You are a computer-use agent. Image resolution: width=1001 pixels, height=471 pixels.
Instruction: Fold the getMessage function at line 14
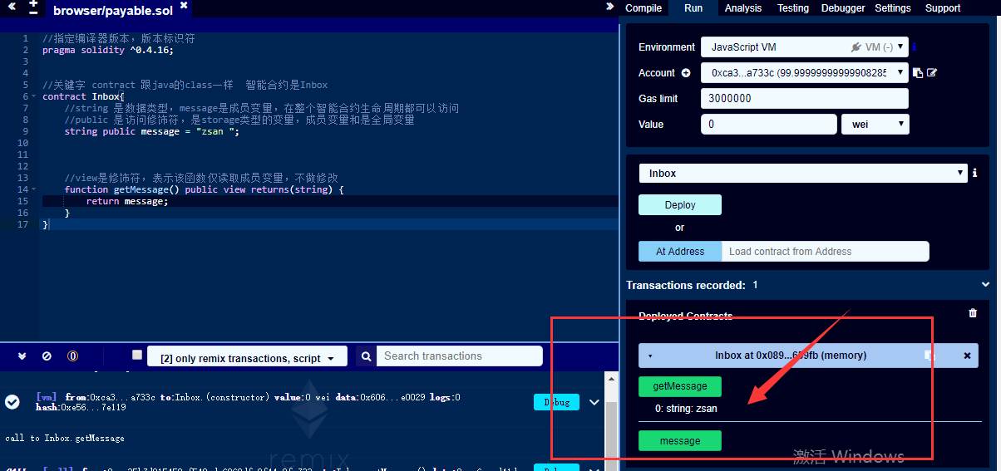point(34,190)
